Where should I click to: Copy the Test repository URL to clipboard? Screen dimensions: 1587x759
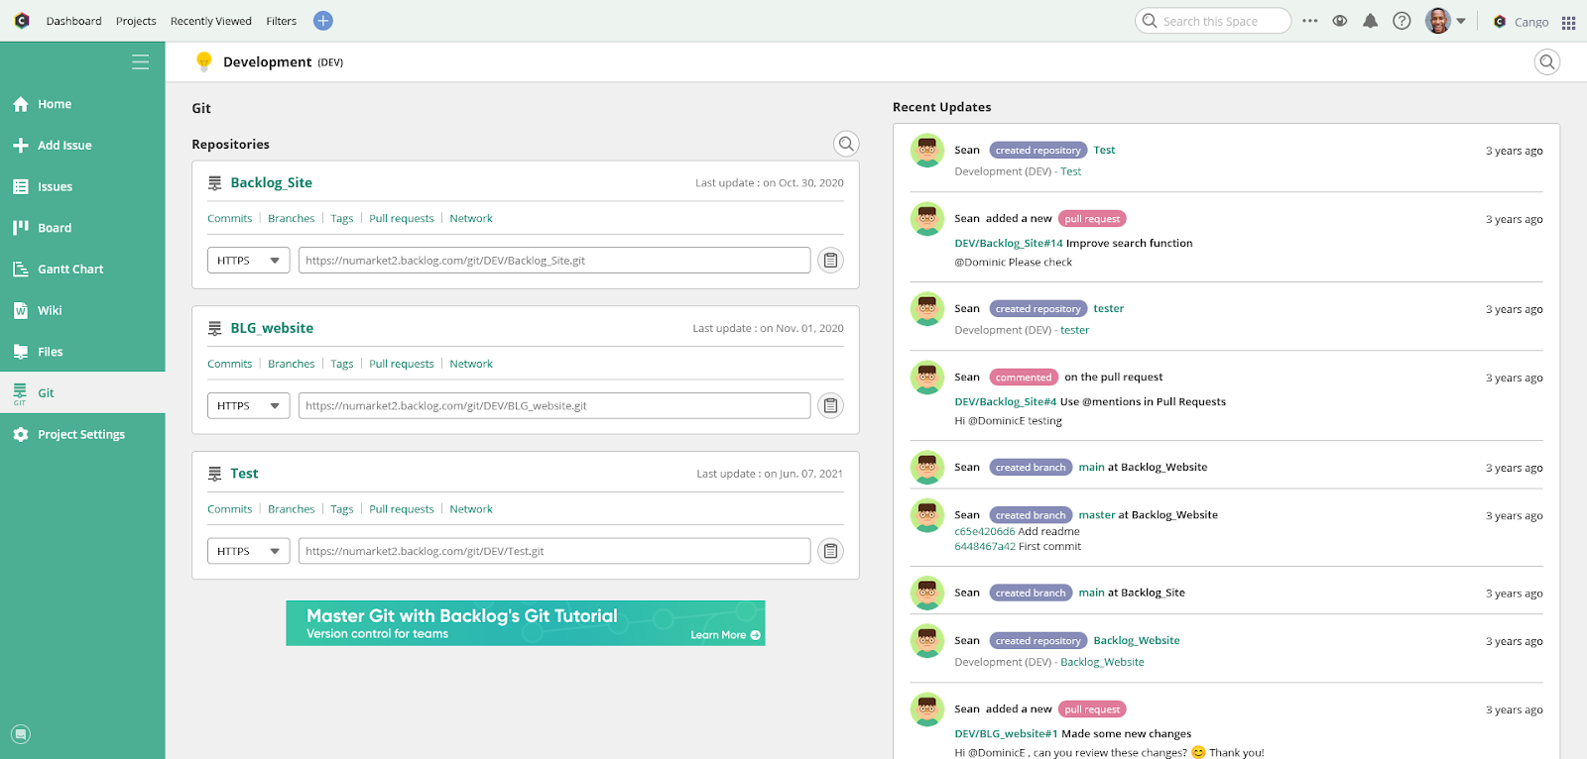pyautogui.click(x=830, y=551)
